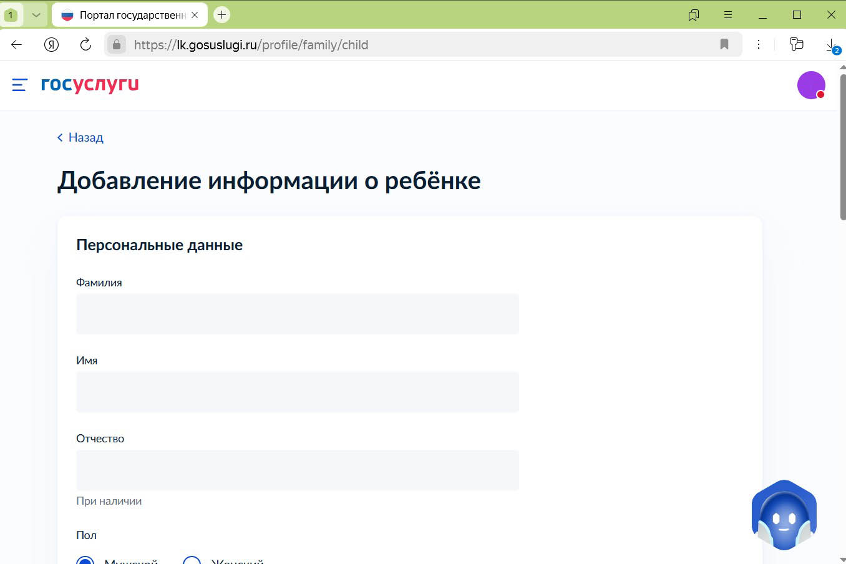Open the Макс robot assistant
This screenshot has height=564, width=846.
[784, 515]
